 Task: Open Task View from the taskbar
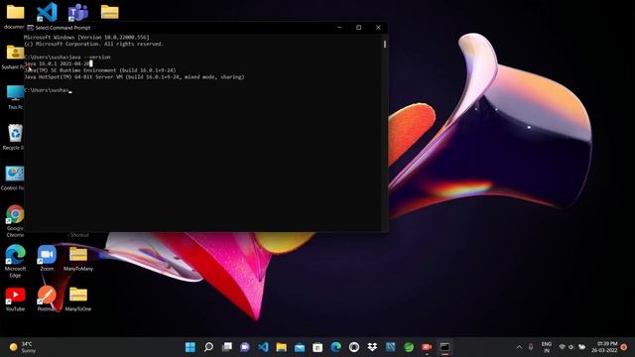[227, 347]
